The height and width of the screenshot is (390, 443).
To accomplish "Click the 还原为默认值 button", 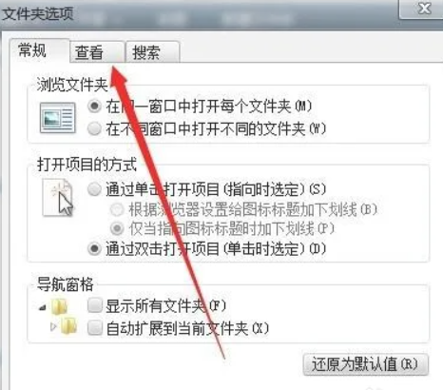I will click(366, 364).
